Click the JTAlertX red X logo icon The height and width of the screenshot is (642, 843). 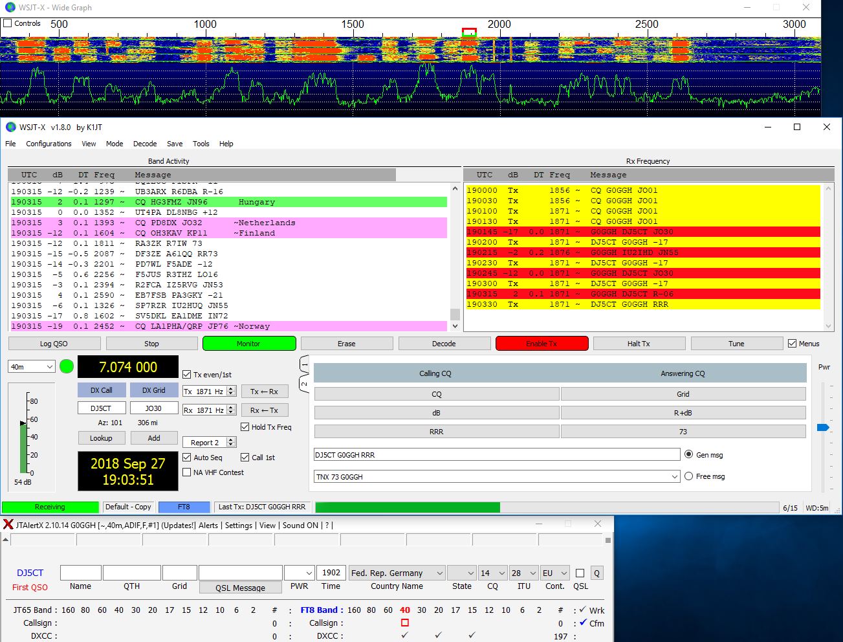(x=8, y=524)
